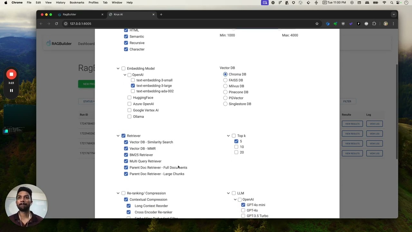Viewport: 412px width, 232px height.
Task: Close the RagBuilder browser tab
Action: click(x=102, y=15)
